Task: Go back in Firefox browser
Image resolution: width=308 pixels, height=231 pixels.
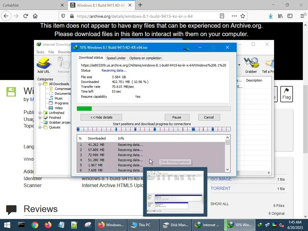Action: [x=6, y=16]
